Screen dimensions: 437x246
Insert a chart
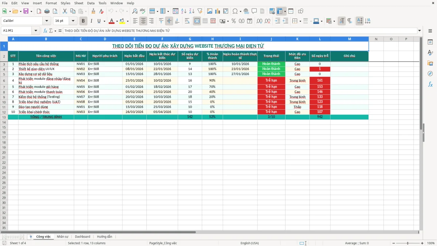pyautogui.click(x=217, y=11)
